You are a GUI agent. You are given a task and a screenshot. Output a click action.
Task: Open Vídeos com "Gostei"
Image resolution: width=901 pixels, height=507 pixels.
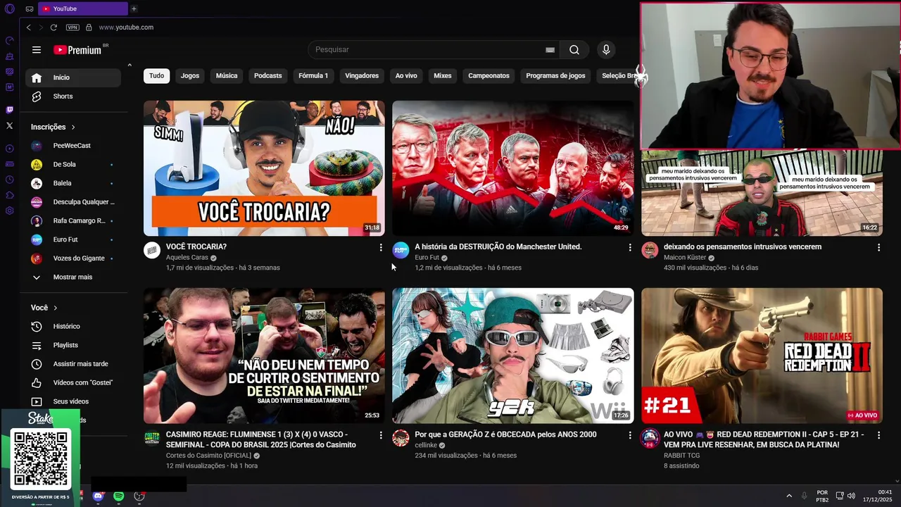point(73,383)
